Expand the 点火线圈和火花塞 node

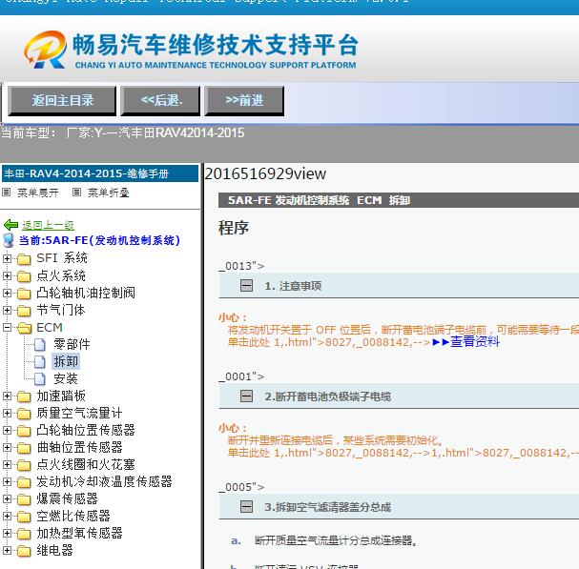pyautogui.click(x=7, y=464)
